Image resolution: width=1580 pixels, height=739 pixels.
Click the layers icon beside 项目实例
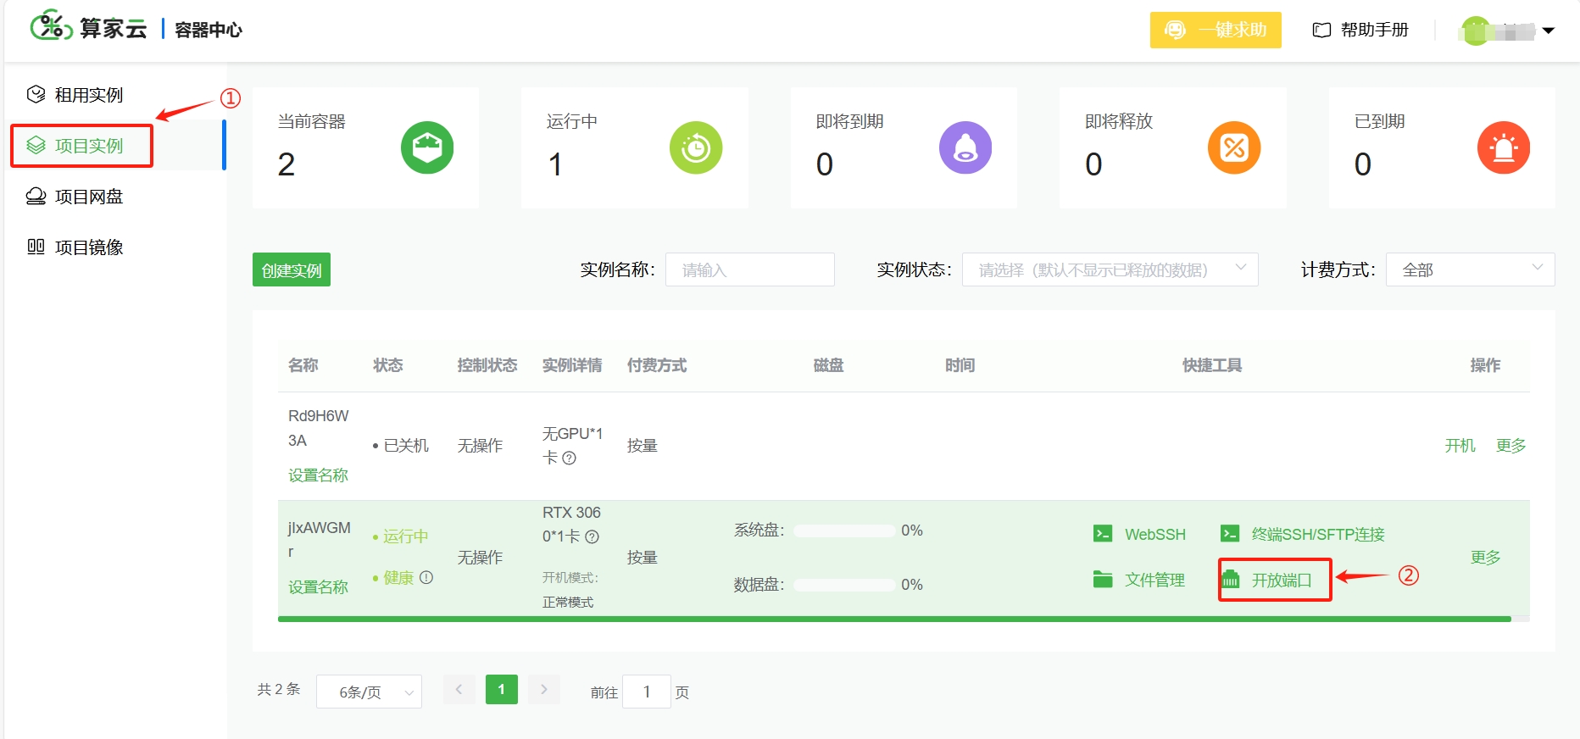[36, 145]
